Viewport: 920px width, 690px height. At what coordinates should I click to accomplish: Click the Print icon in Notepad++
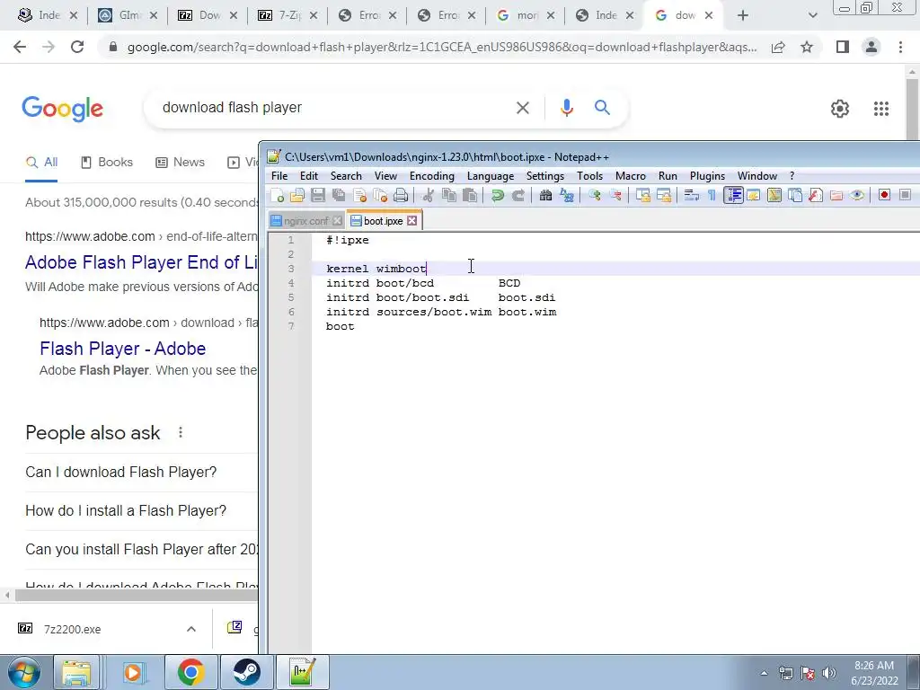point(401,195)
